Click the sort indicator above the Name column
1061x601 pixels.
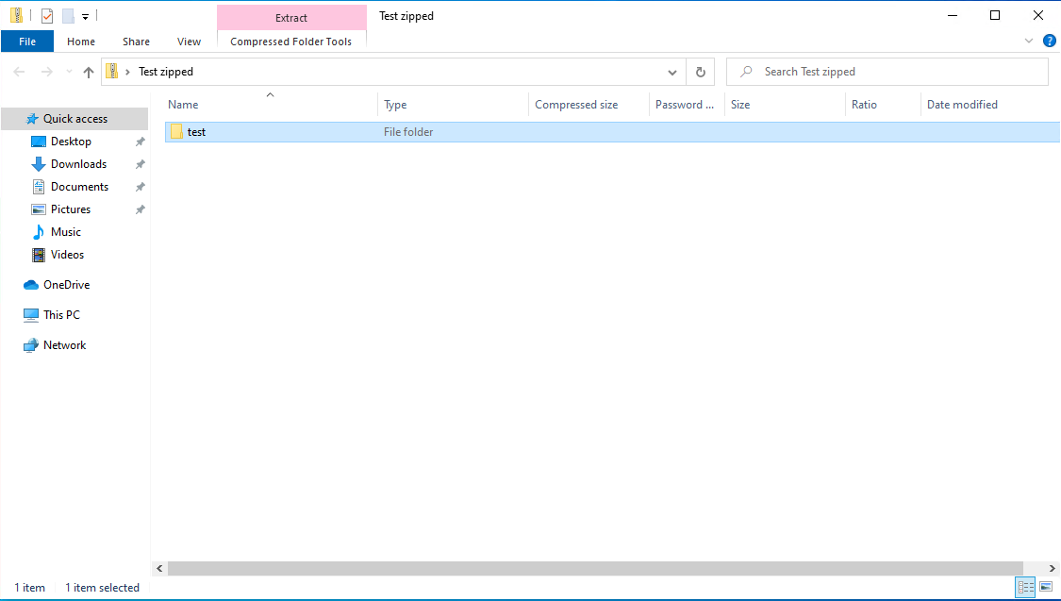pos(270,94)
